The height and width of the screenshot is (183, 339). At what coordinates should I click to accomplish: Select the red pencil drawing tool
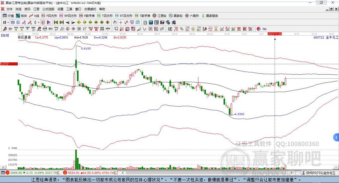[x=5, y=29]
